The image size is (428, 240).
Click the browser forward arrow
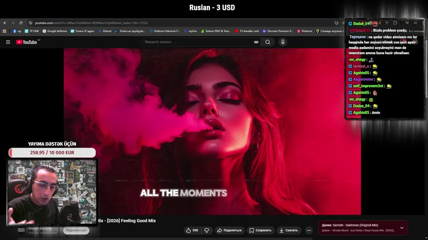13,23
